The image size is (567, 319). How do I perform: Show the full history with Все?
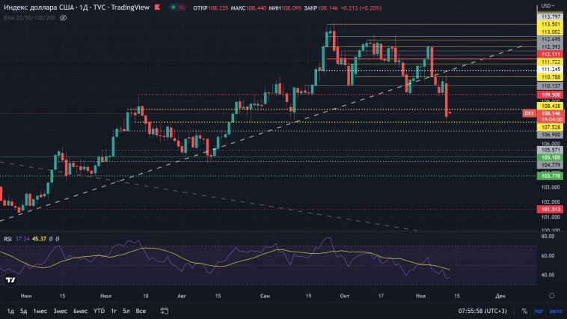click(x=140, y=310)
